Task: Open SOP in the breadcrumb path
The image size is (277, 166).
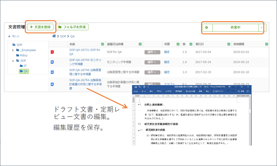Action: coord(63,36)
